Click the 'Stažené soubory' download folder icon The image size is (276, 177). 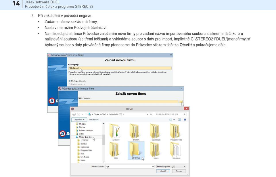[77, 131]
